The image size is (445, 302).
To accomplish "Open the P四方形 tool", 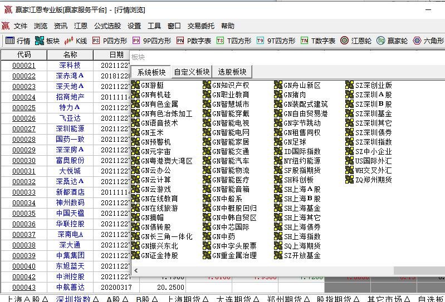I will 110,41.
